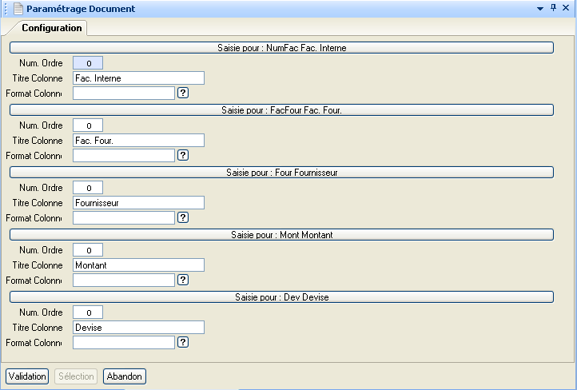The width and height of the screenshot is (577, 390).
Task: Click help icon for Devise format
Action: coord(182,342)
